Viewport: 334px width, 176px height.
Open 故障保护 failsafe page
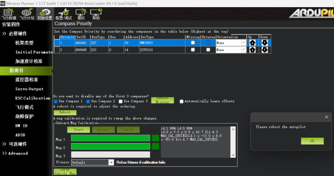click(x=24, y=116)
